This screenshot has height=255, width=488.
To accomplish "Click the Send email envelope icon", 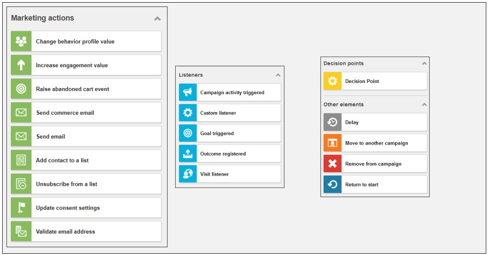I will tap(21, 136).
